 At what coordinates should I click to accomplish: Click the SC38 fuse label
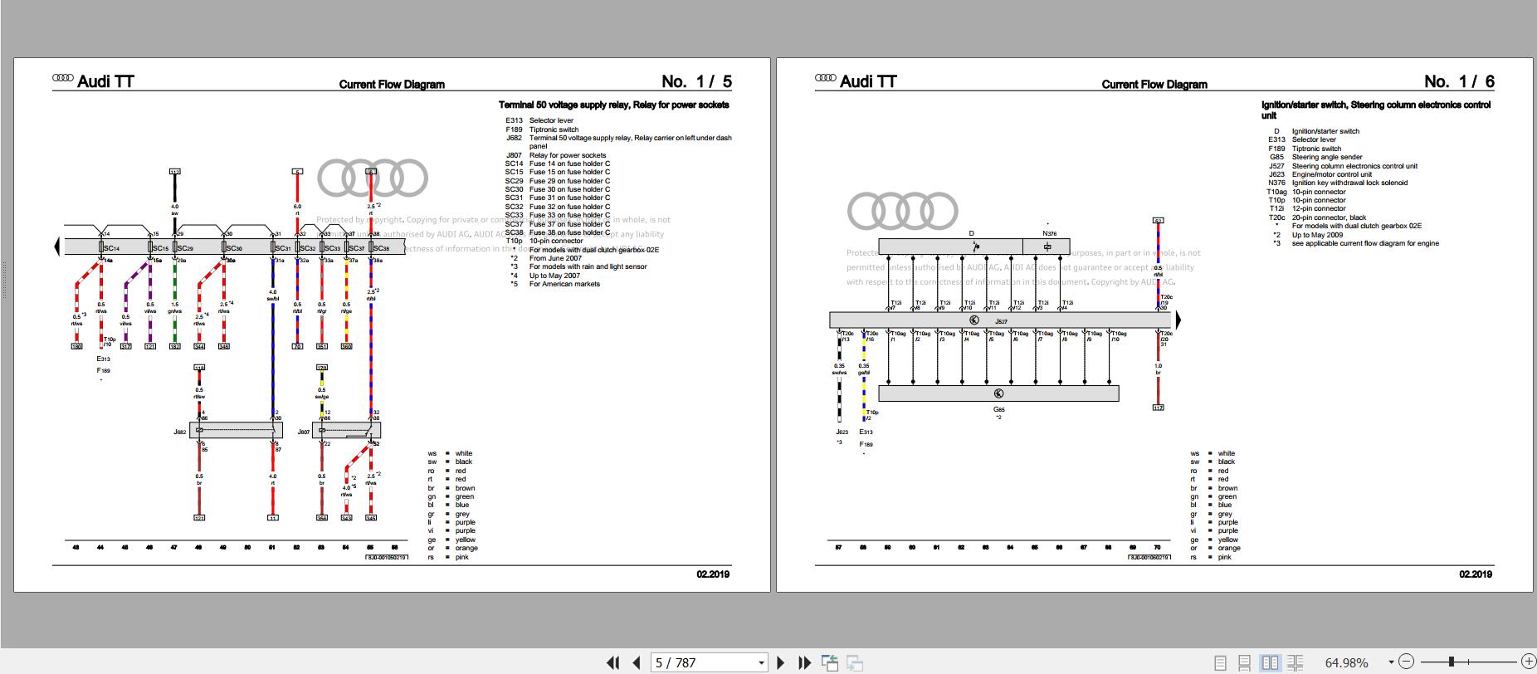(381, 248)
